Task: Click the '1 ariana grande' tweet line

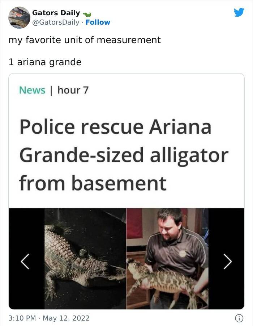Action: tap(45, 62)
